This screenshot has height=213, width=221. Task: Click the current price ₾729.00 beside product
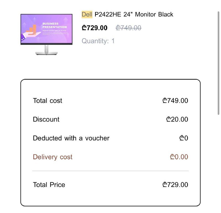[94, 28]
